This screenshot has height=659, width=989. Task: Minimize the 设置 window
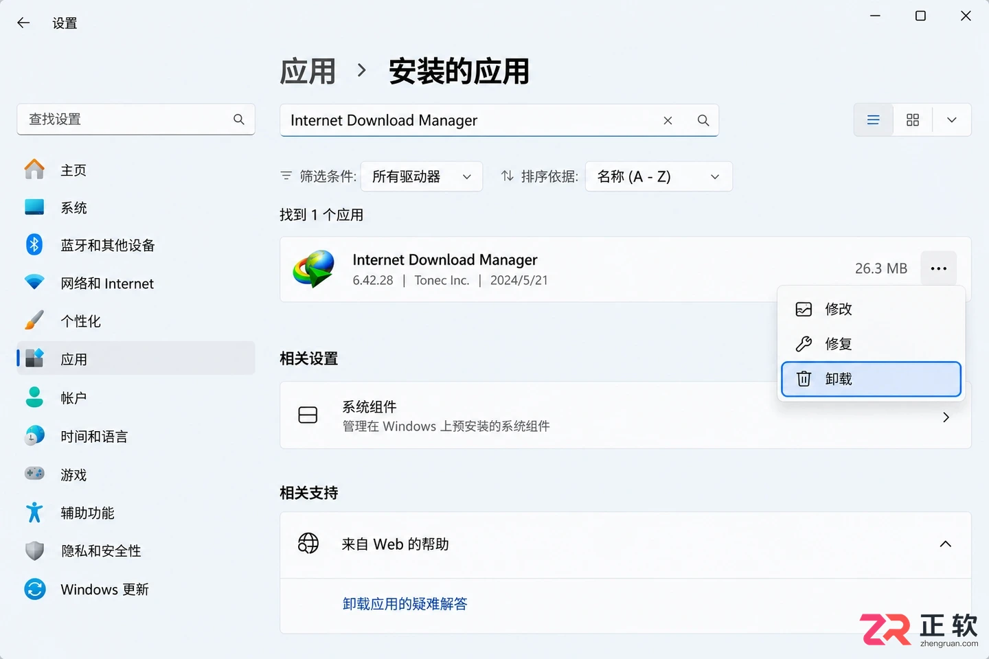pyautogui.click(x=875, y=16)
